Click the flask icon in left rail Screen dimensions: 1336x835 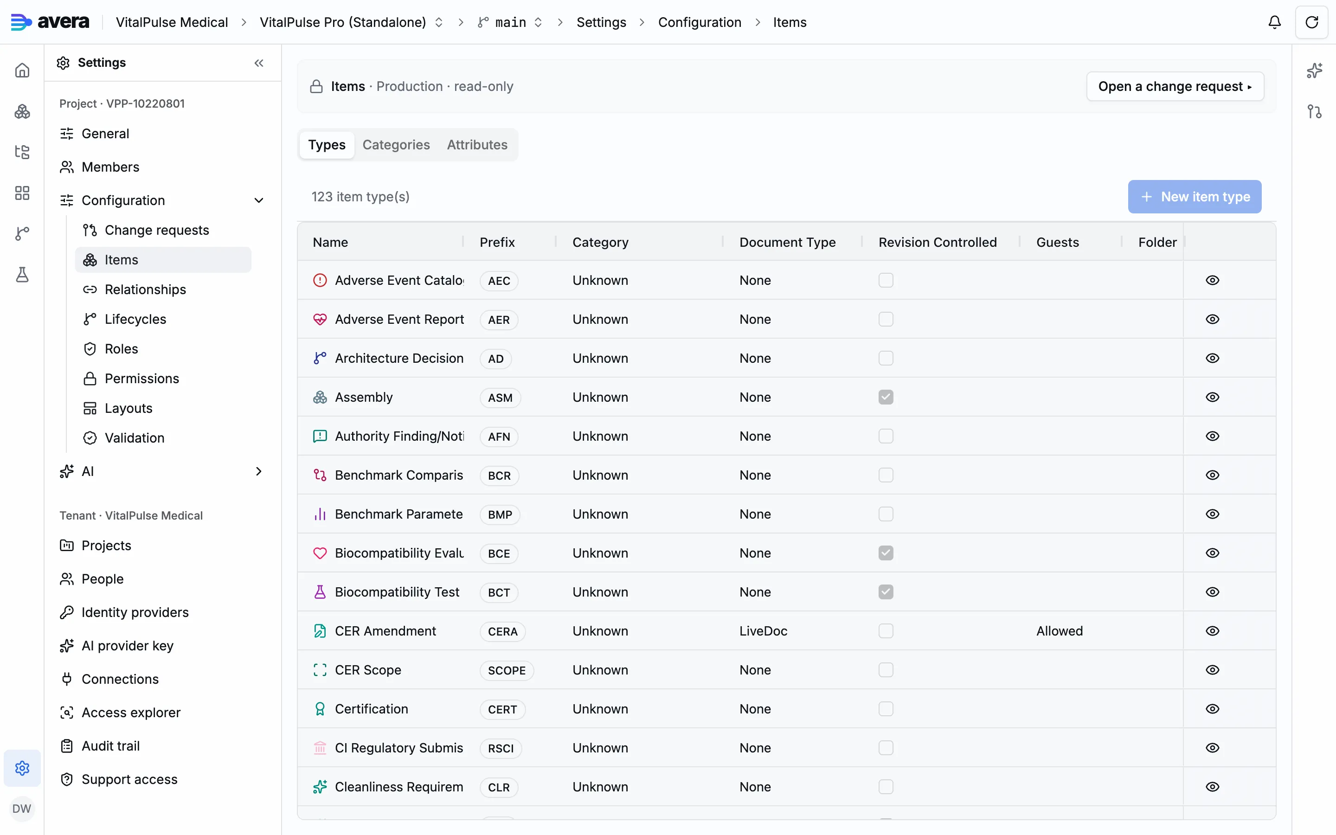tap(22, 275)
